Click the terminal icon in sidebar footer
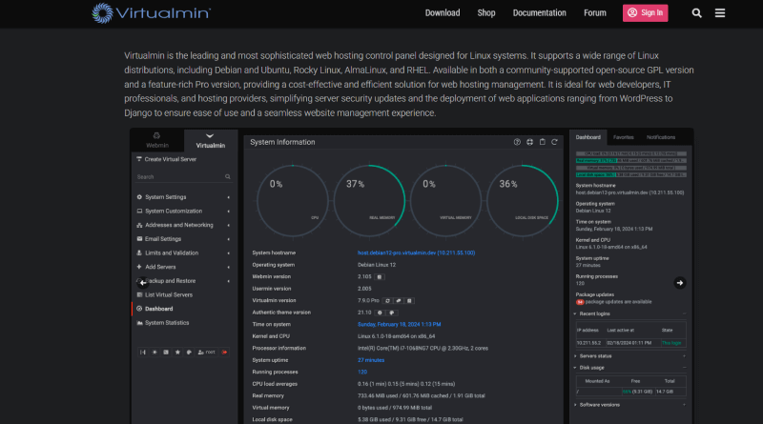This screenshot has width=763, height=424. (x=166, y=352)
